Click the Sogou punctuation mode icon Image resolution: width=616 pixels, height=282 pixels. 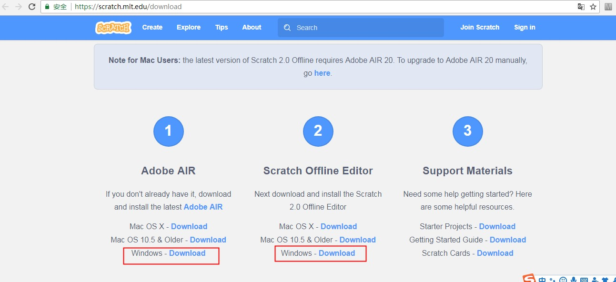pos(553,280)
